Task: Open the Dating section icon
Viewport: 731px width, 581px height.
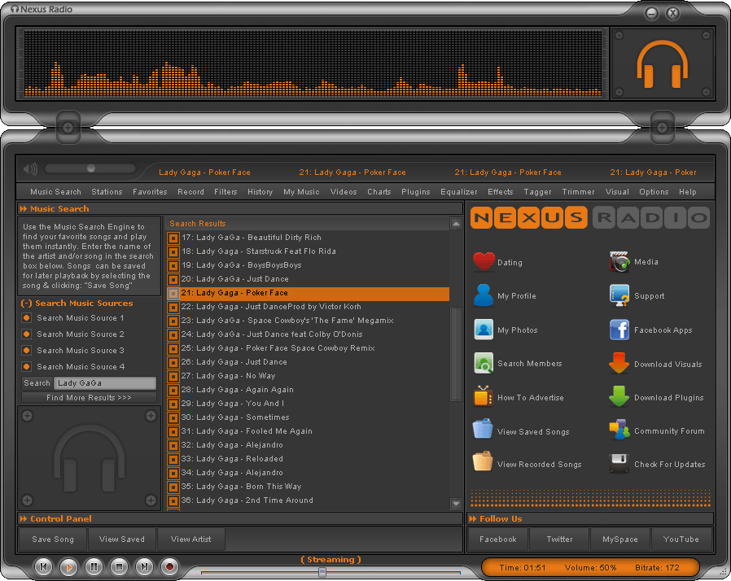Action: 484,262
